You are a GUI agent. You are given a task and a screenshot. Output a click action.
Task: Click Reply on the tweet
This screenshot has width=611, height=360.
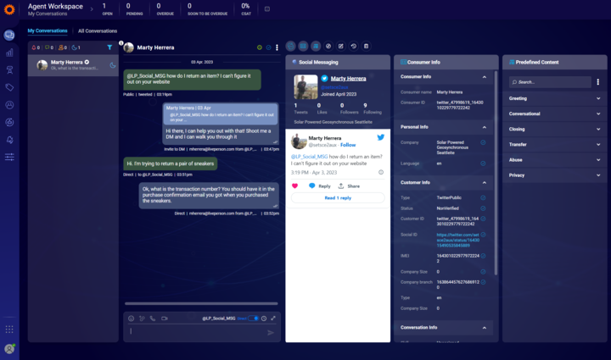pyautogui.click(x=320, y=186)
